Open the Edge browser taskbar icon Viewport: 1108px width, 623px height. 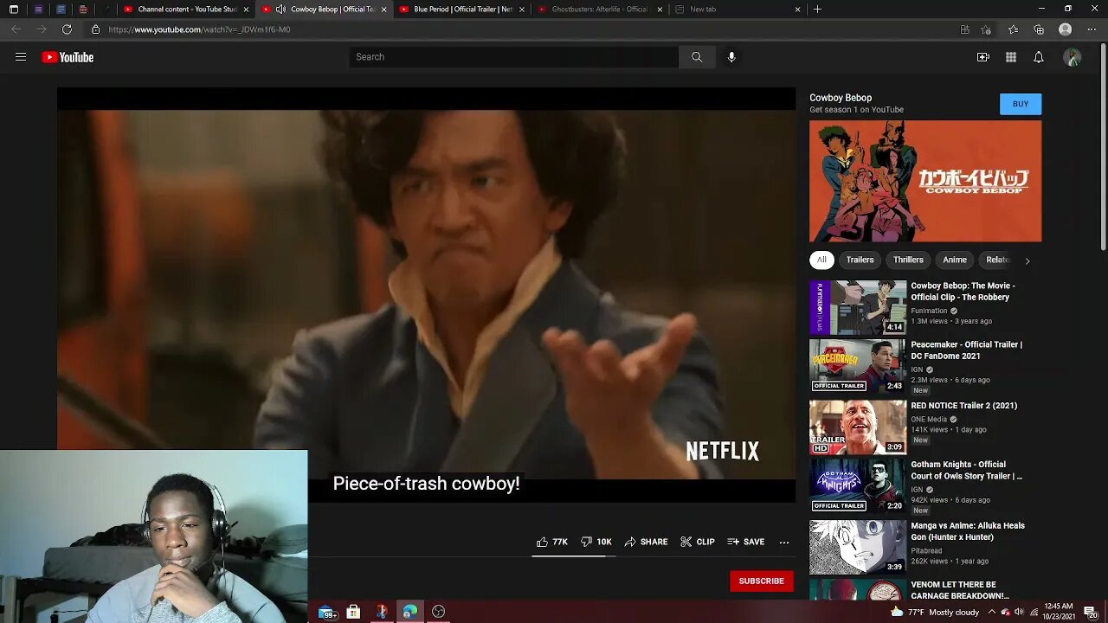(x=409, y=612)
